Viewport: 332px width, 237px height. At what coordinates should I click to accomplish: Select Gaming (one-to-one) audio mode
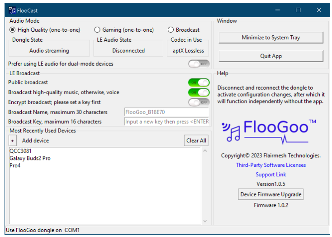pos(124,30)
